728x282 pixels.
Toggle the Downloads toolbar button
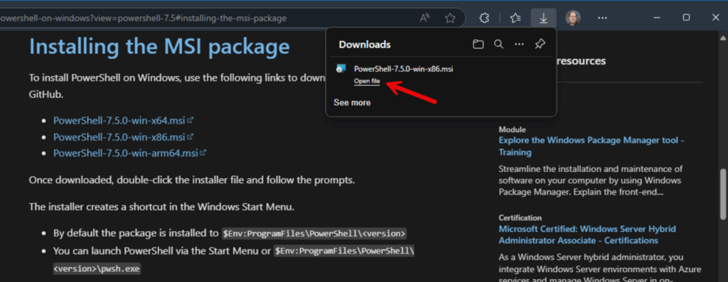click(544, 18)
